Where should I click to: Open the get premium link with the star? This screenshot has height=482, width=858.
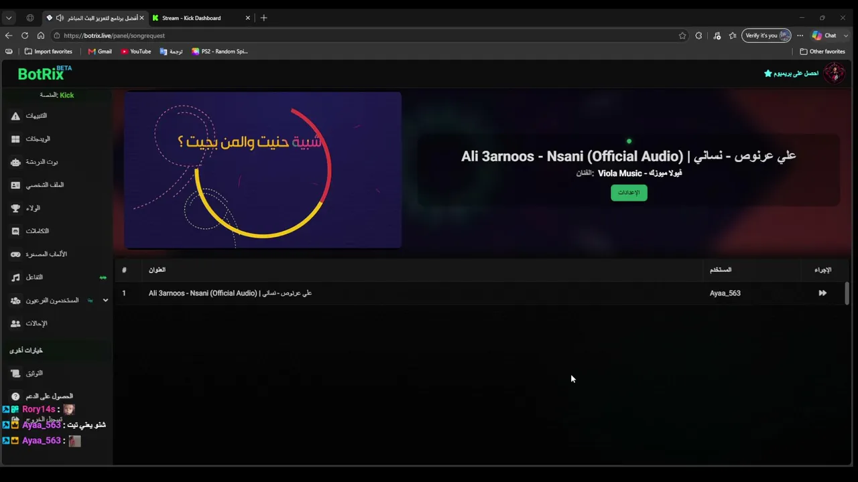(x=792, y=74)
